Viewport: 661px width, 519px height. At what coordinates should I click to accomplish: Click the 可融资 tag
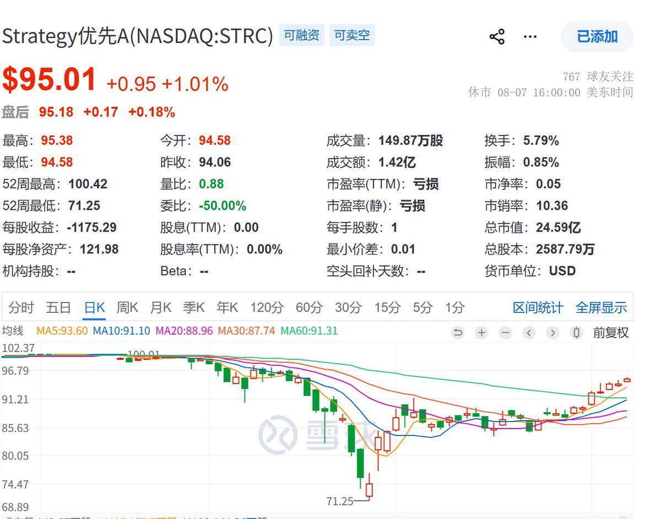302,36
